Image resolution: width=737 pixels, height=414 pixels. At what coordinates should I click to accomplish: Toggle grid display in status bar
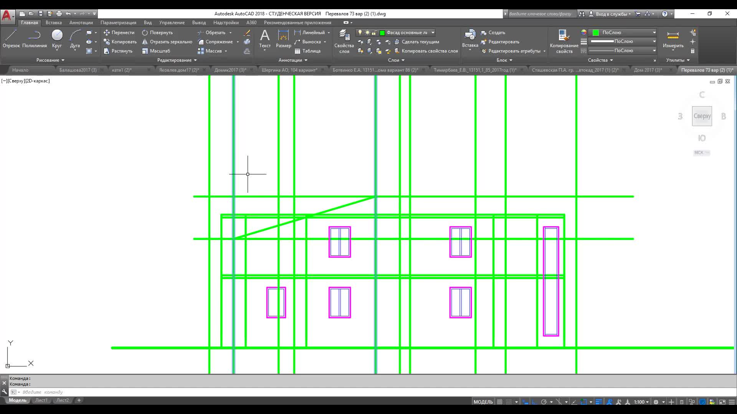500,402
